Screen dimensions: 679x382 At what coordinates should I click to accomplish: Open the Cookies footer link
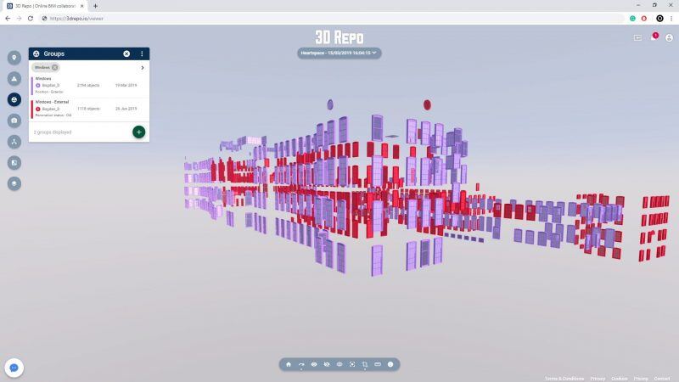tap(620, 379)
